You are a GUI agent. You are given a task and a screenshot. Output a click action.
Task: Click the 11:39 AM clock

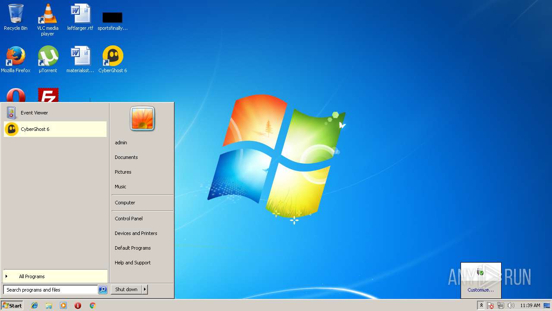530,305
